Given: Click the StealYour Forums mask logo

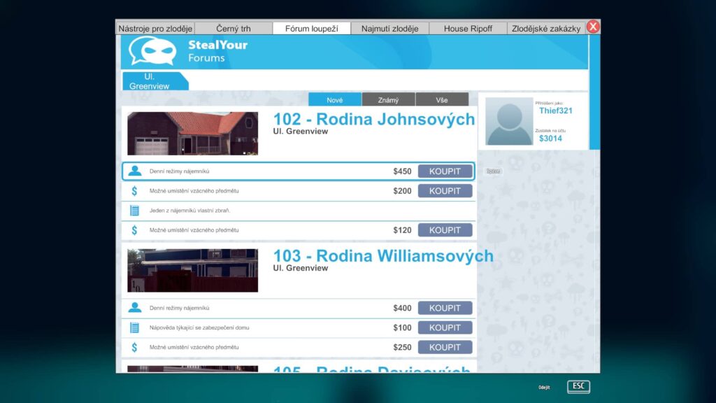Looking at the screenshot, I should 152,51.
